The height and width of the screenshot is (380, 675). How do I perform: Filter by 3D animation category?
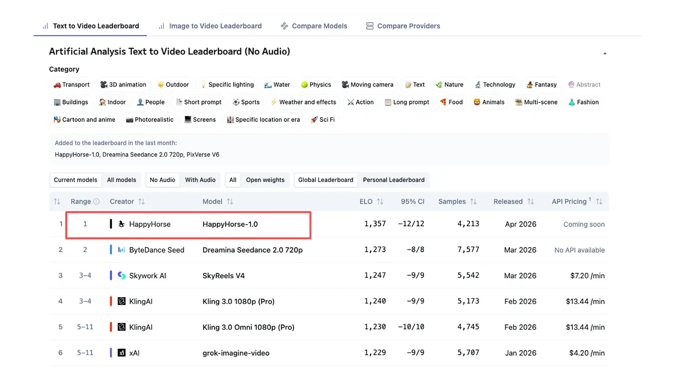tap(123, 84)
